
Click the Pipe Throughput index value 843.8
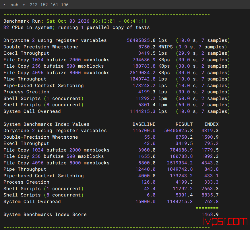click(x=212, y=169)
